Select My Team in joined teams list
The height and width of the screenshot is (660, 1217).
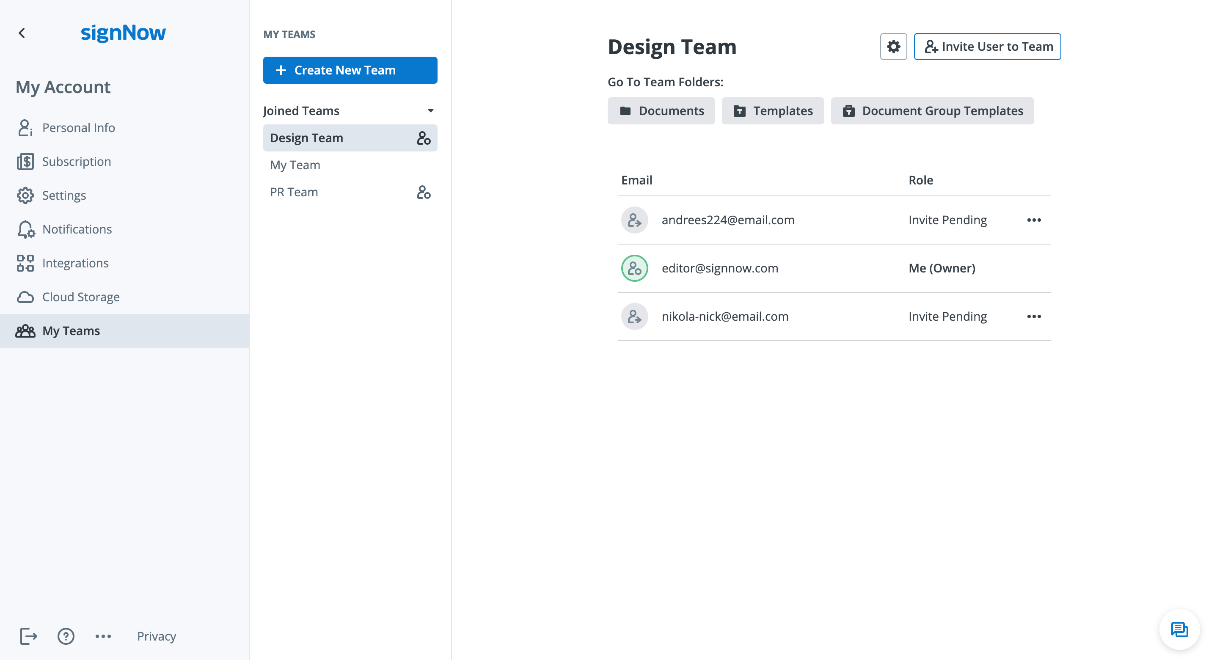[x=295, y=165]
